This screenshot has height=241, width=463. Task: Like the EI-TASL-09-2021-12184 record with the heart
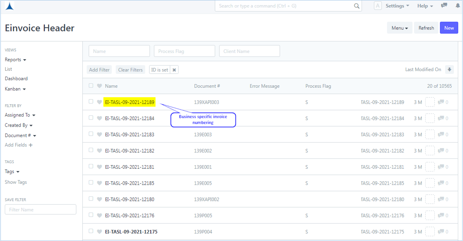99,118
